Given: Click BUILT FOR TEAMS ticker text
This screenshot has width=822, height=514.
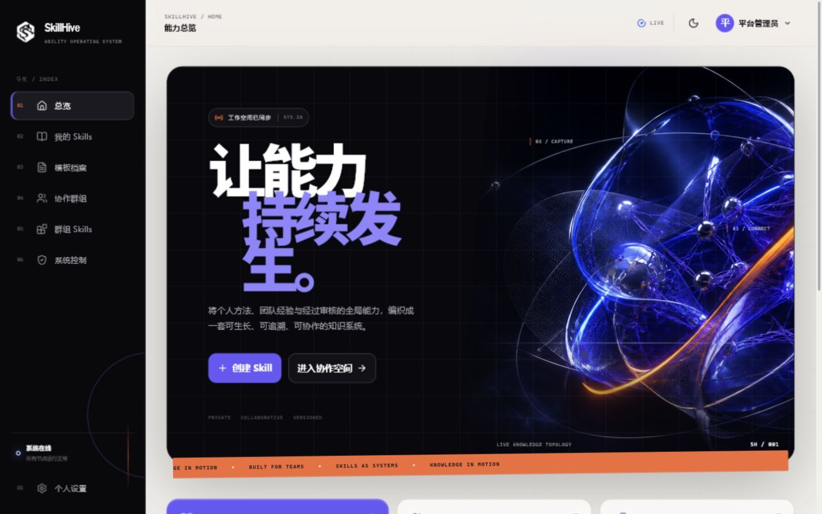Looking at the screenshot, I should [276, 467].
